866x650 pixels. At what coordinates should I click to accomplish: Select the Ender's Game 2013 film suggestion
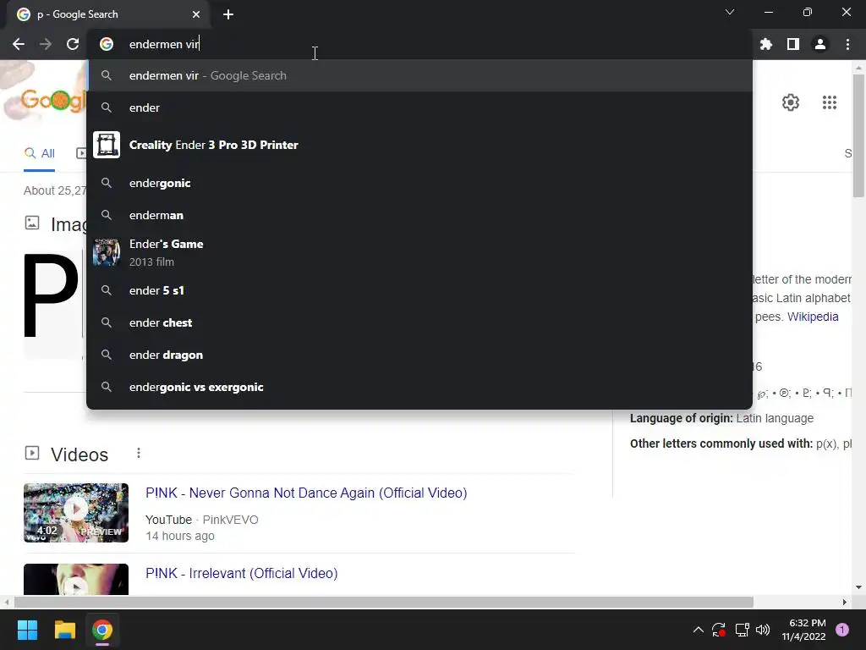[x=419, y=252]
